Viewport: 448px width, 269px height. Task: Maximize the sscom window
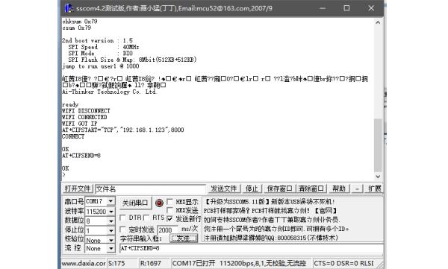click(346, 8)
